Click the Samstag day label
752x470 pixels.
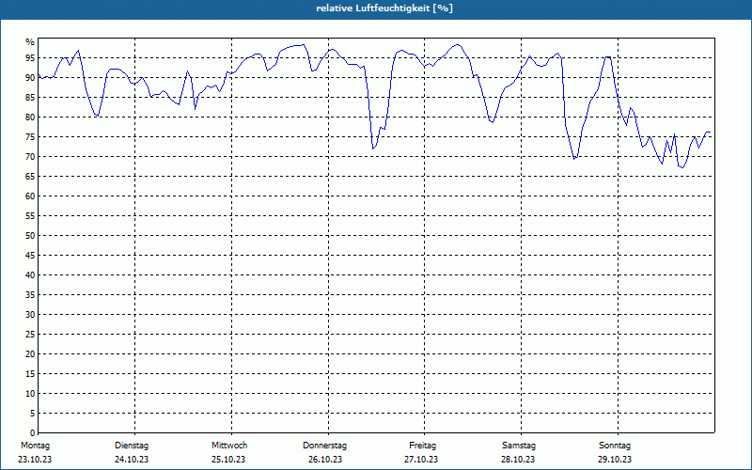point(519,446)
